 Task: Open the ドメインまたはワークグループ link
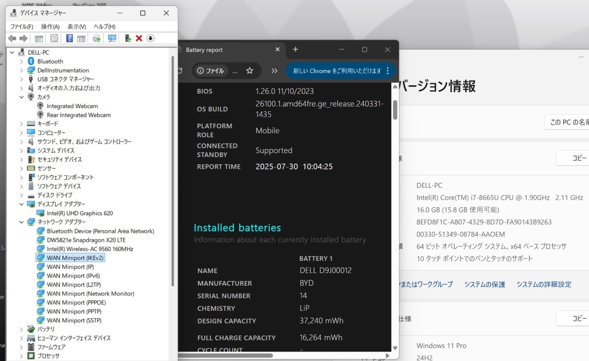[426, 285]
